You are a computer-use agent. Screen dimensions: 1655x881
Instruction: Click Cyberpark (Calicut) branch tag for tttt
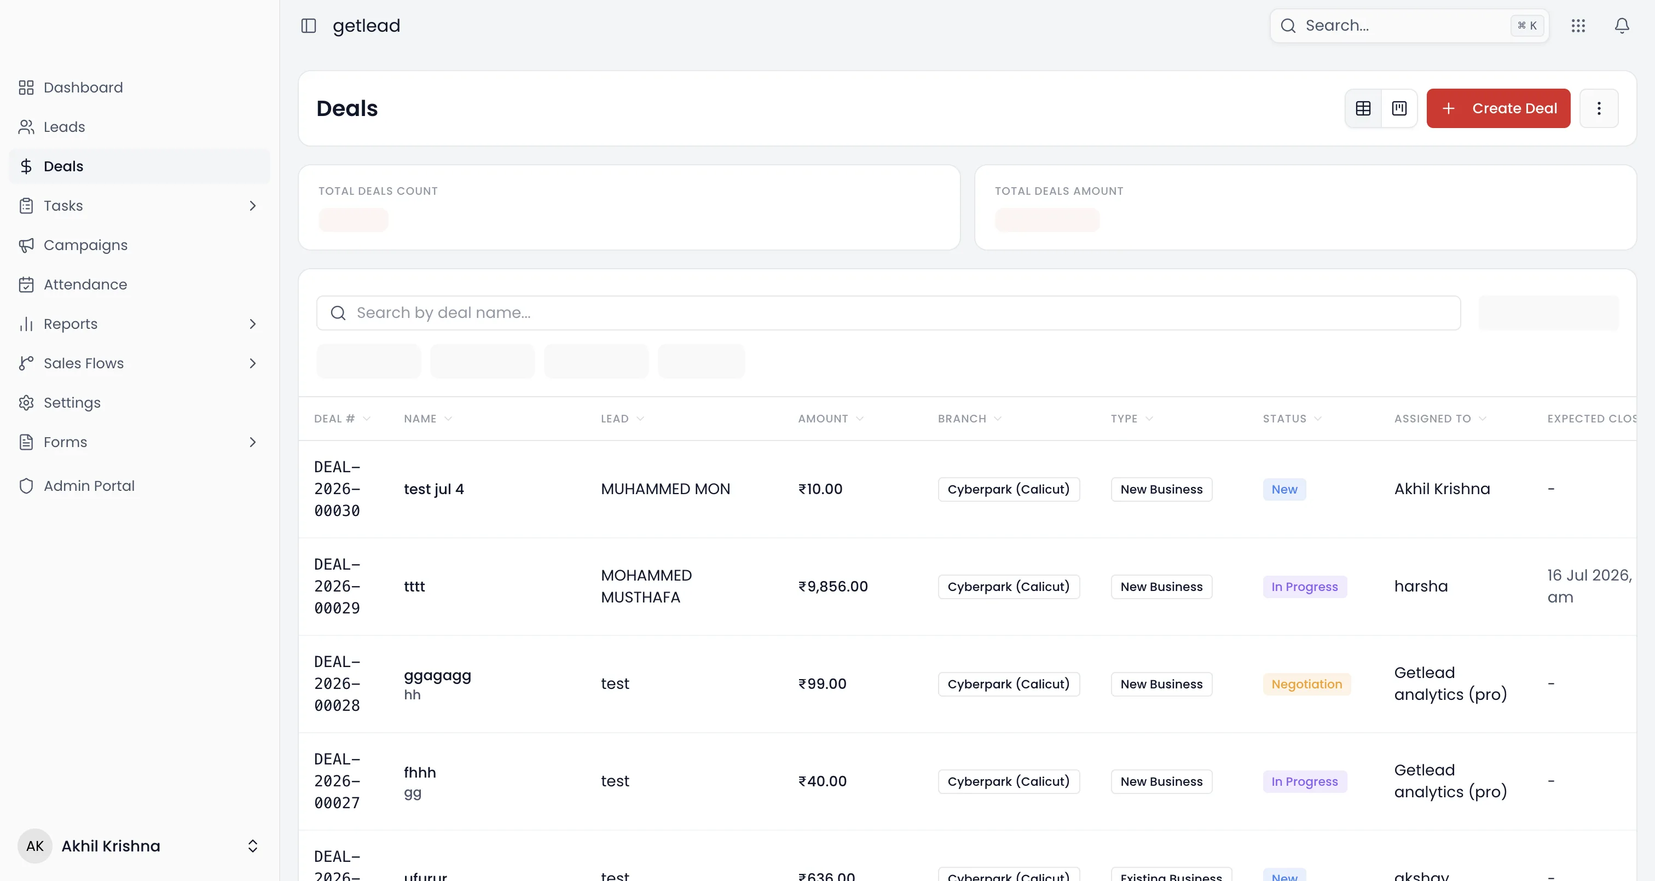point(1008,587)
